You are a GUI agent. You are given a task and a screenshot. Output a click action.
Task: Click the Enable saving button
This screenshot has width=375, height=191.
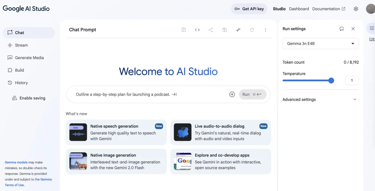pyautogui.click(x=29, y=98)
